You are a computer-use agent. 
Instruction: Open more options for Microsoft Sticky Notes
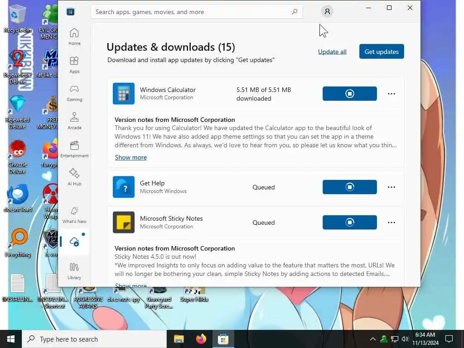(x=391, y=222)
